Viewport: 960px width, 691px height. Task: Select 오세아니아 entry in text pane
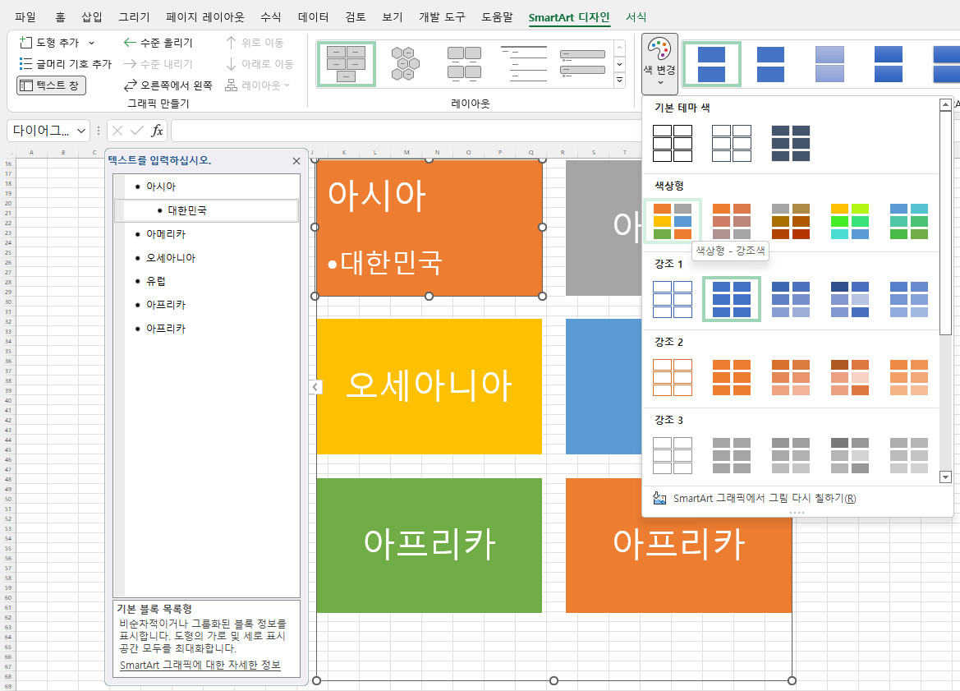coord(171,258)
